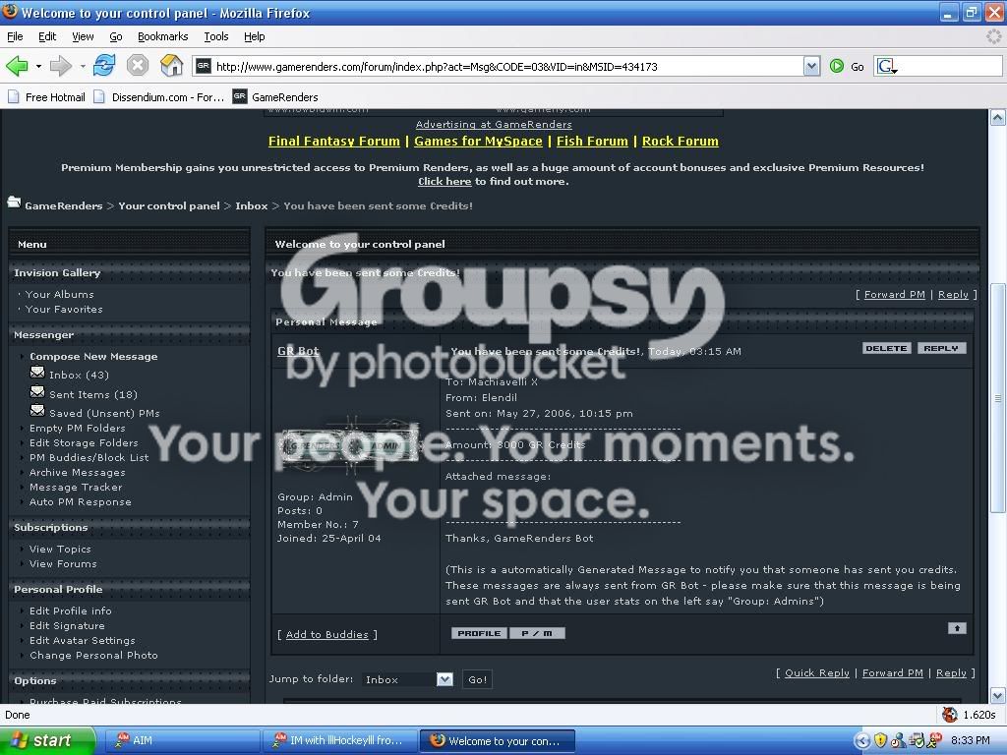The image size is (1007, 755).
Task: Open the Final Fantasy Forum link
Action: click(334, 142)
